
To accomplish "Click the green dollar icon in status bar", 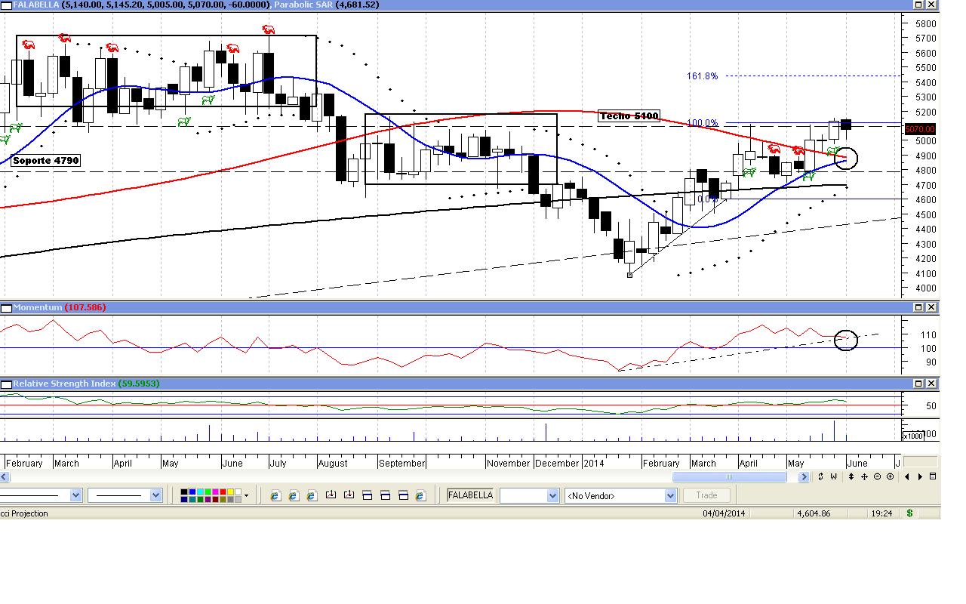I will [909, 513].
